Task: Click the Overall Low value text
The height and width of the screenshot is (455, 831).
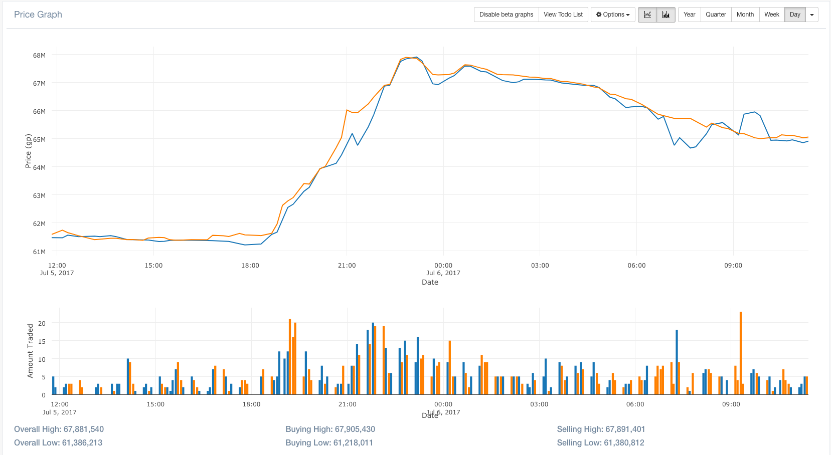Action: click(x=58, y=443)
